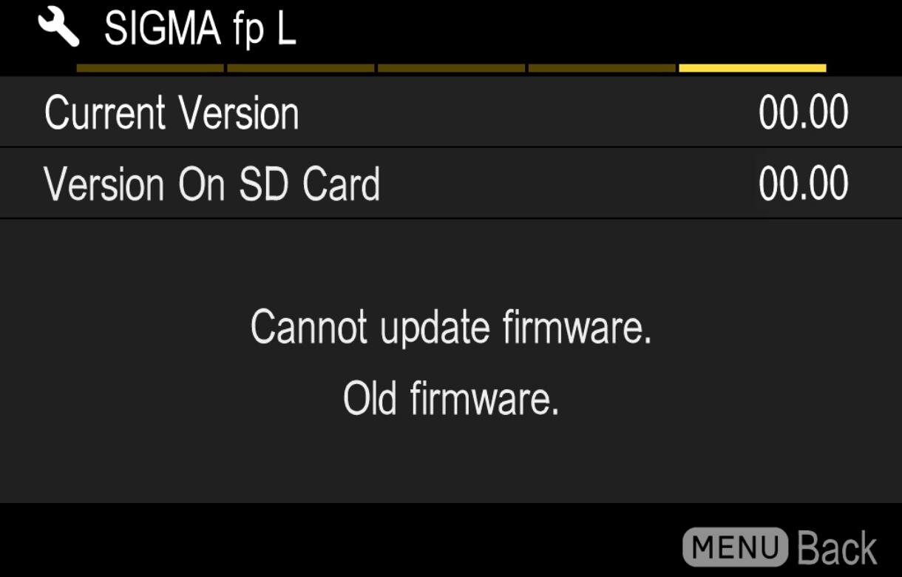Click the header area right of the title

pyautogui.click(x=591, y=31)
